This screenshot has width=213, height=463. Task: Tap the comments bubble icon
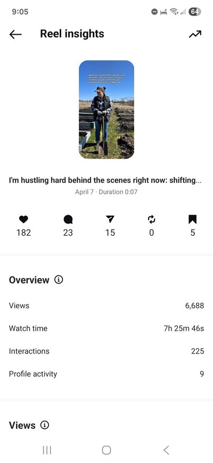click(68, 219)
